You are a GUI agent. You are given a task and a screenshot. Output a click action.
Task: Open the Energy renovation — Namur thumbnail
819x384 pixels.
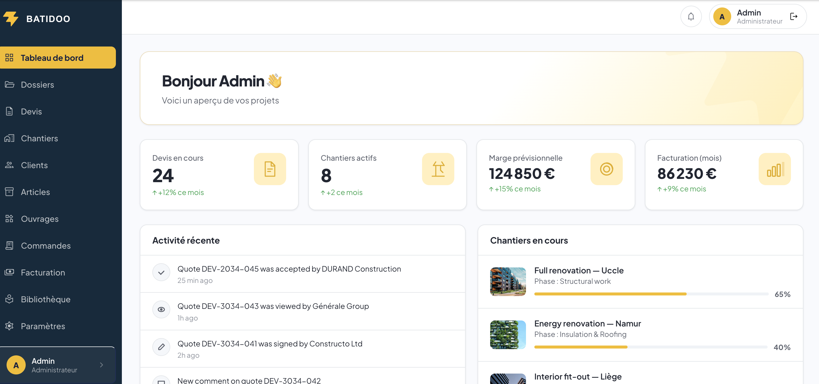(x=508, y=335)
